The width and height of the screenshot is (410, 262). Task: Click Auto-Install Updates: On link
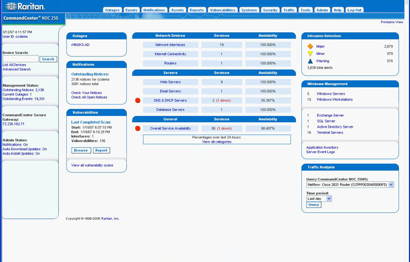click(21, 153)
